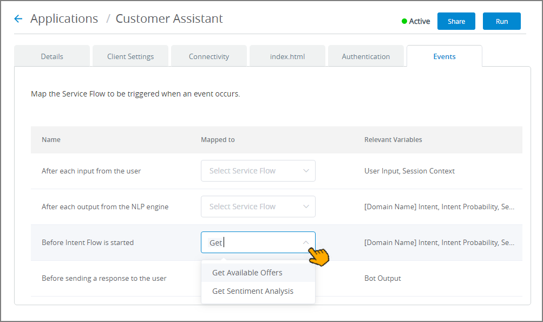The width and height of the screenshot is (543, 322).
Task: Choose Get Sentiment Analysis from the list
Action: point(258,291)
